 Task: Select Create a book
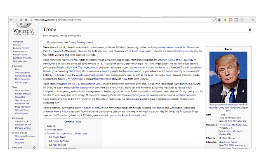click(21, 121)
